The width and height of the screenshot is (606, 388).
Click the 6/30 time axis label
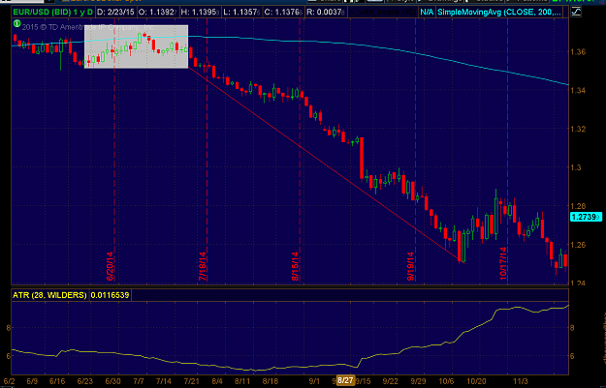click(112, 381)
